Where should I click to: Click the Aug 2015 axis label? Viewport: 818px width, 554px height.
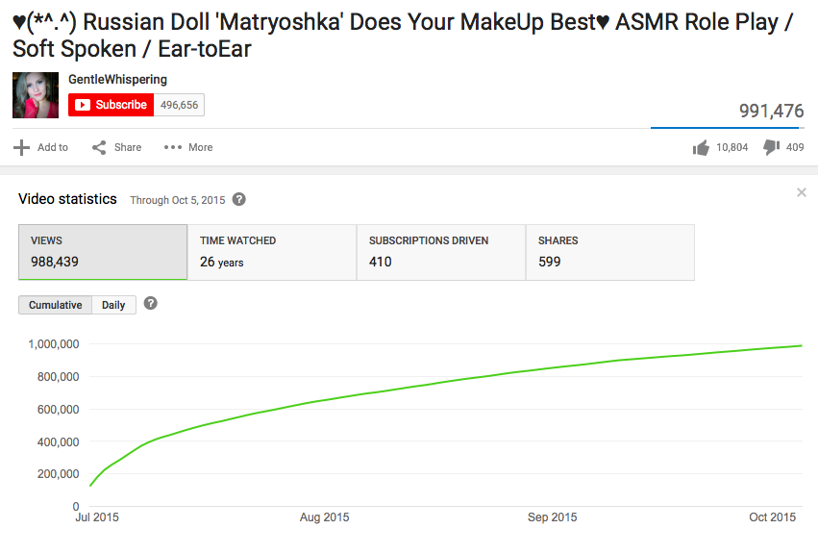324,516
